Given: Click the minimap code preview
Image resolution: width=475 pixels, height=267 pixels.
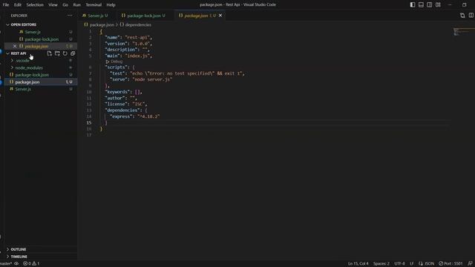Looking at the screenshot, I should pos(462,31).
